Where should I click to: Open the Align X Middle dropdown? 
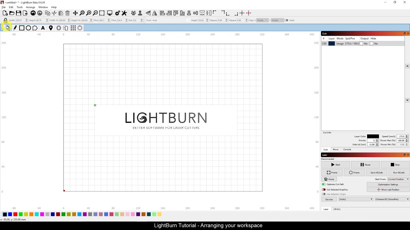[262, 20]
